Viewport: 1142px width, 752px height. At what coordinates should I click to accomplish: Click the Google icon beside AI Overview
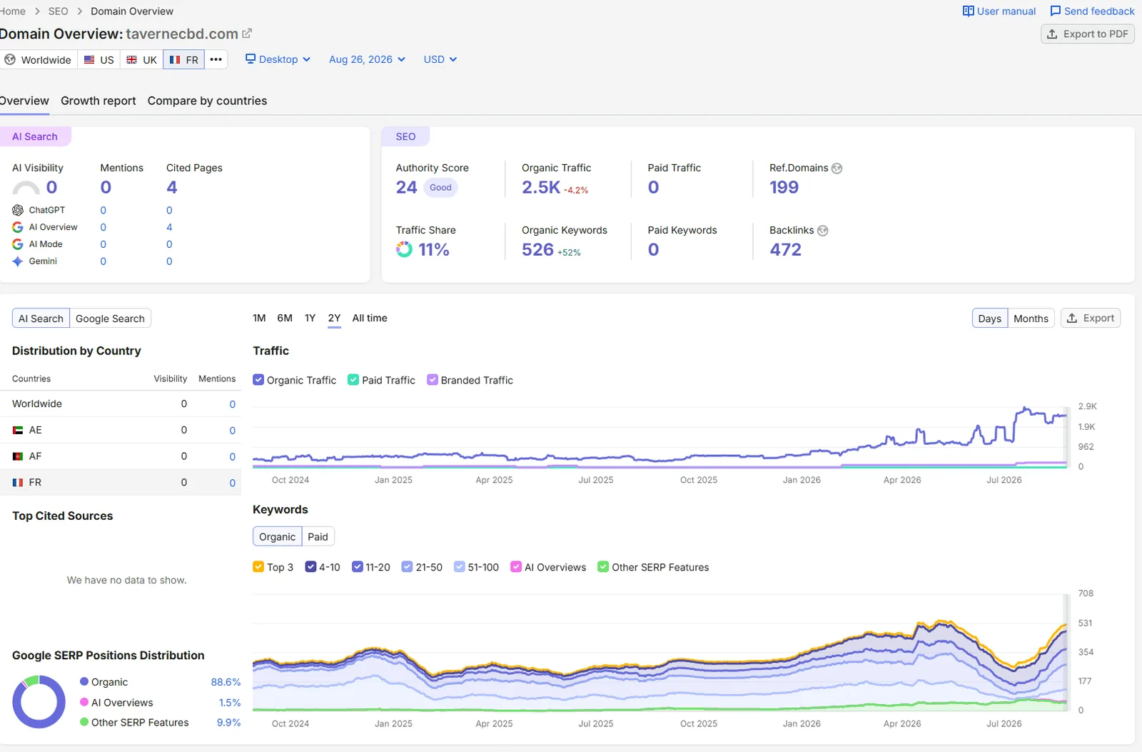point(18,227)
